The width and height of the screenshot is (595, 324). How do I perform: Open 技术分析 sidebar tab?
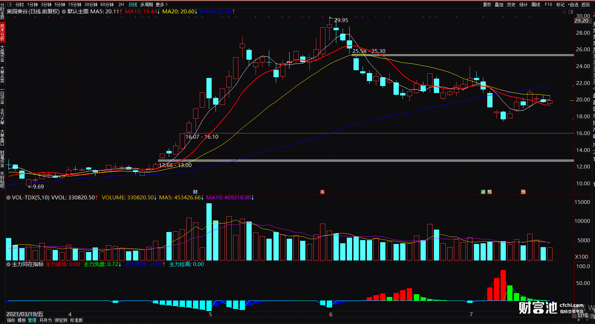(x=2, y=32)
